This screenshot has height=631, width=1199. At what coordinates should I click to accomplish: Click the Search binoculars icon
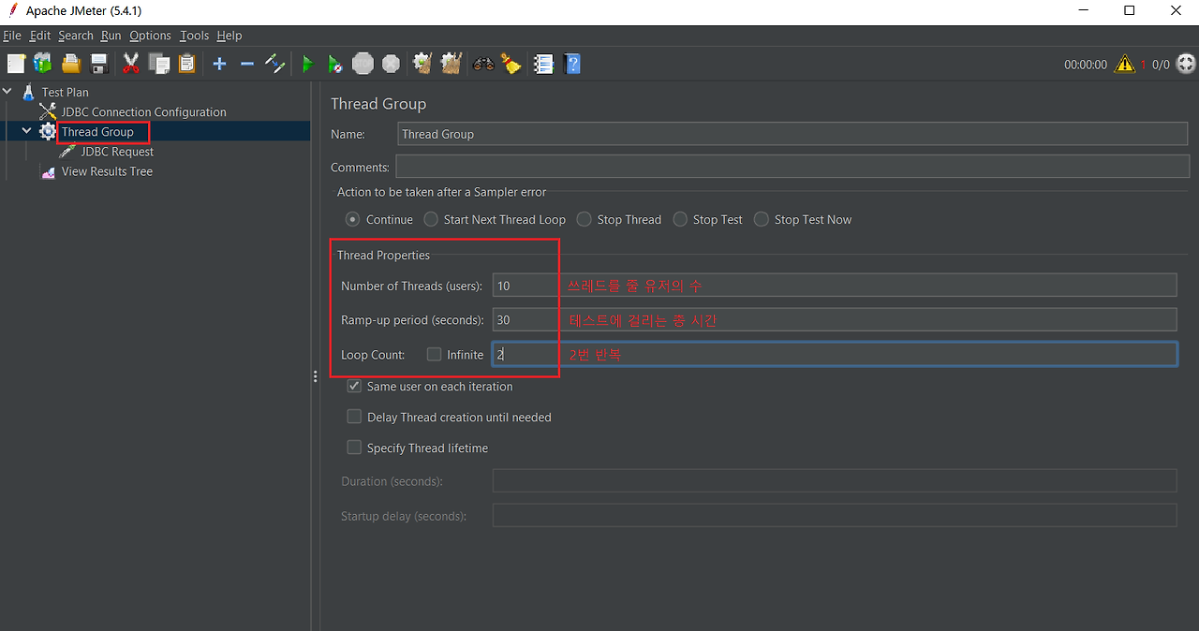(483, 64)
